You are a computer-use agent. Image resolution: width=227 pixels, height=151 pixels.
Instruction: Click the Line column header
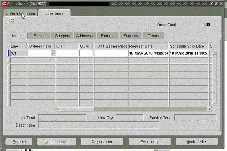point(19,46)
